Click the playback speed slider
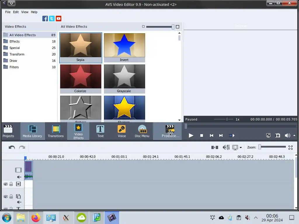The height and width of the screenshot is (224, 299). pyautogui.click(x=223, y=119)
